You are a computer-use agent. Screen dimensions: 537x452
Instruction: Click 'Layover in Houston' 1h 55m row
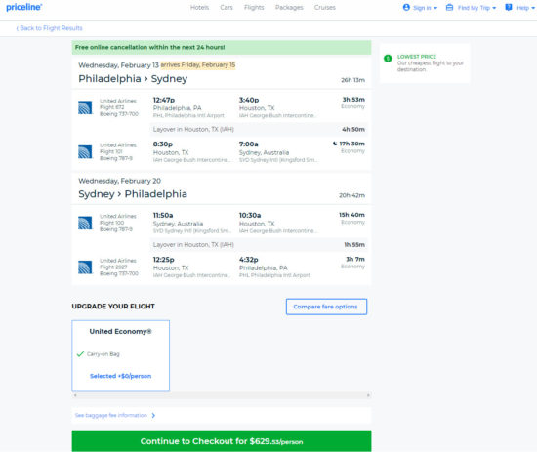(259, 244)
